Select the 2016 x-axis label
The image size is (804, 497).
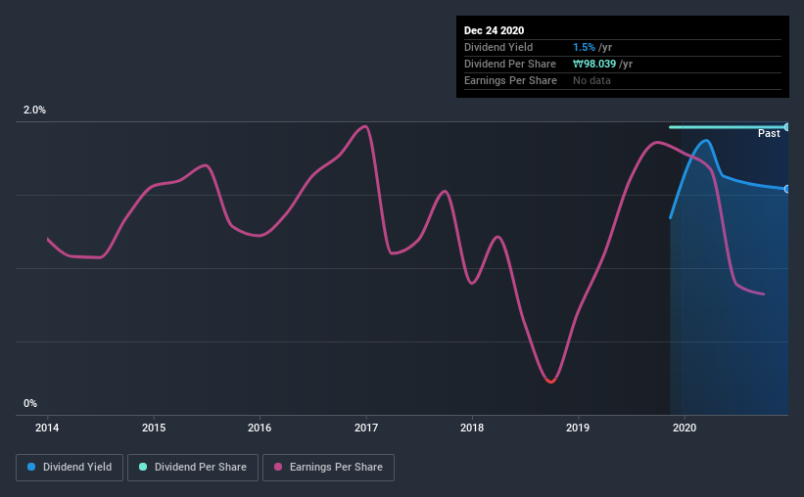point(260,428)
